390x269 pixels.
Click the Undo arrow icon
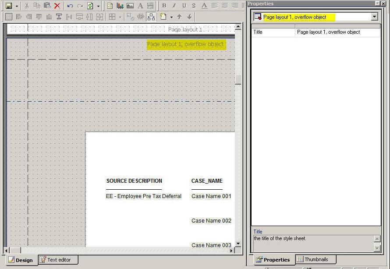point(70,6)
